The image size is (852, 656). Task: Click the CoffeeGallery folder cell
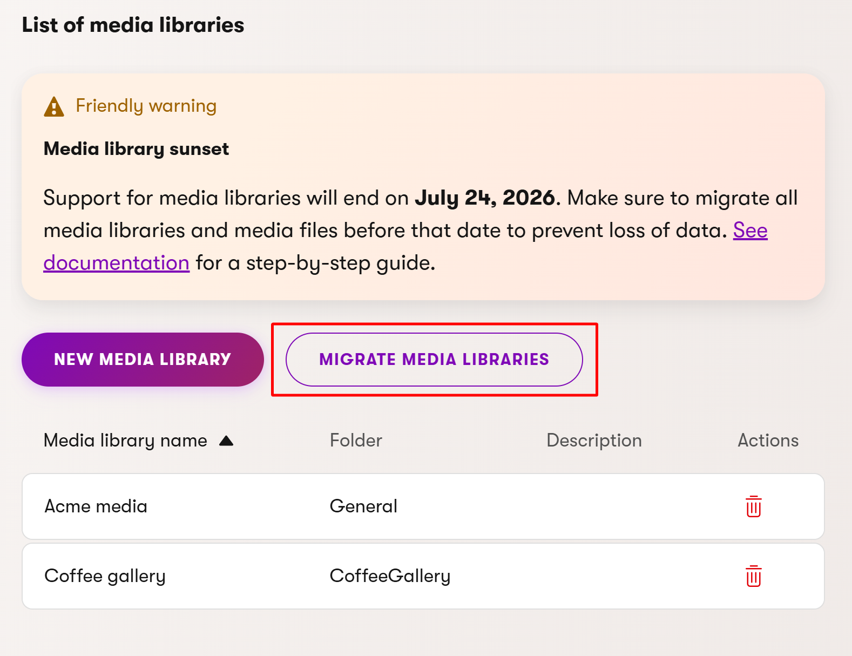(x=389, y=576)
